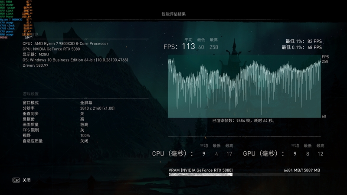Click the 全屏幕 value
This screenshot has height=195, width=347.
(86, 103)
